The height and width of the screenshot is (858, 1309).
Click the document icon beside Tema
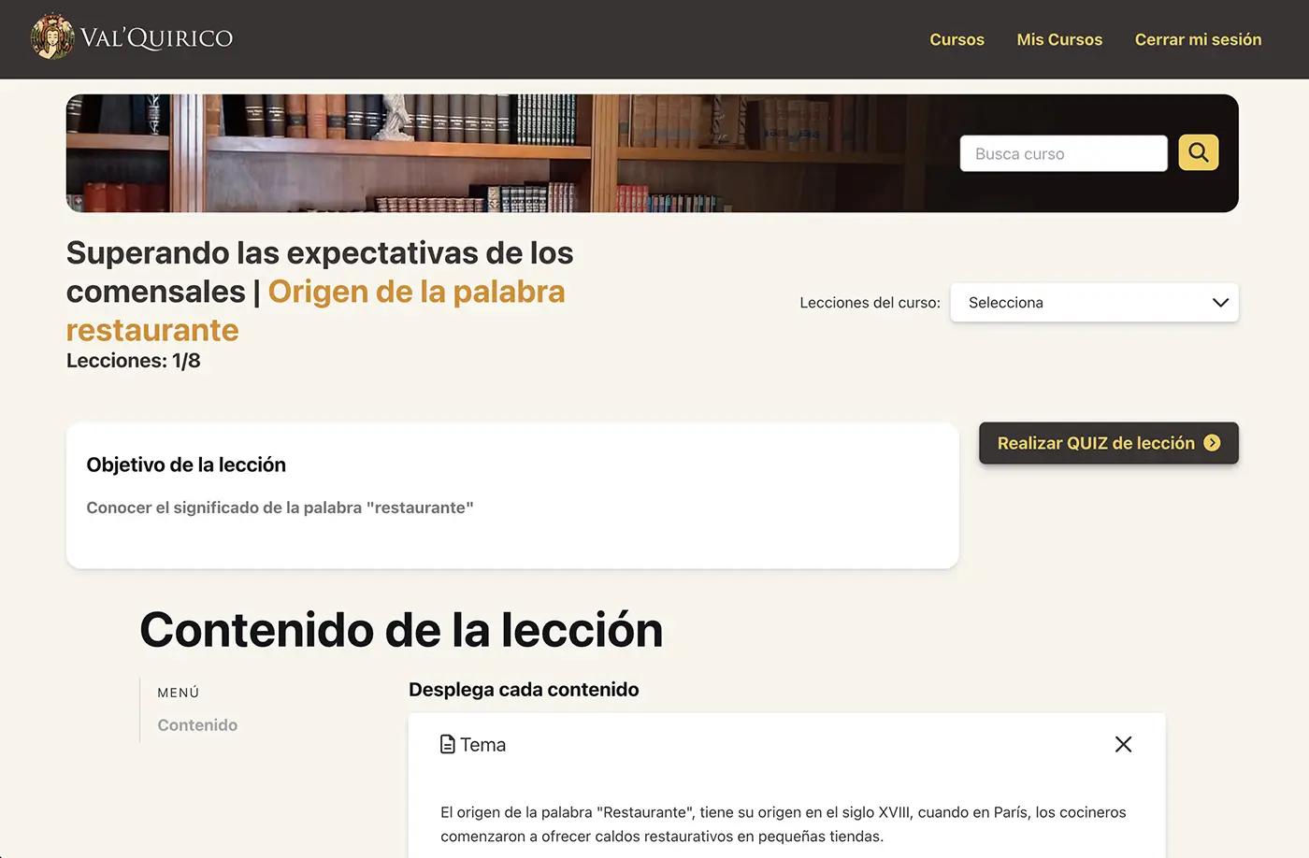[x=446, y=743]
